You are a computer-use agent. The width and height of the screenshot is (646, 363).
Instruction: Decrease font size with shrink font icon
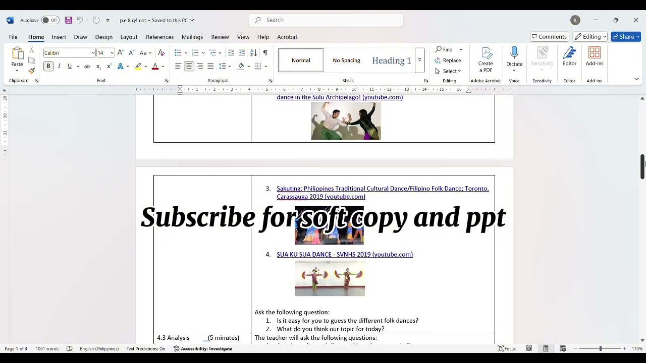click(x=131, y=52)
